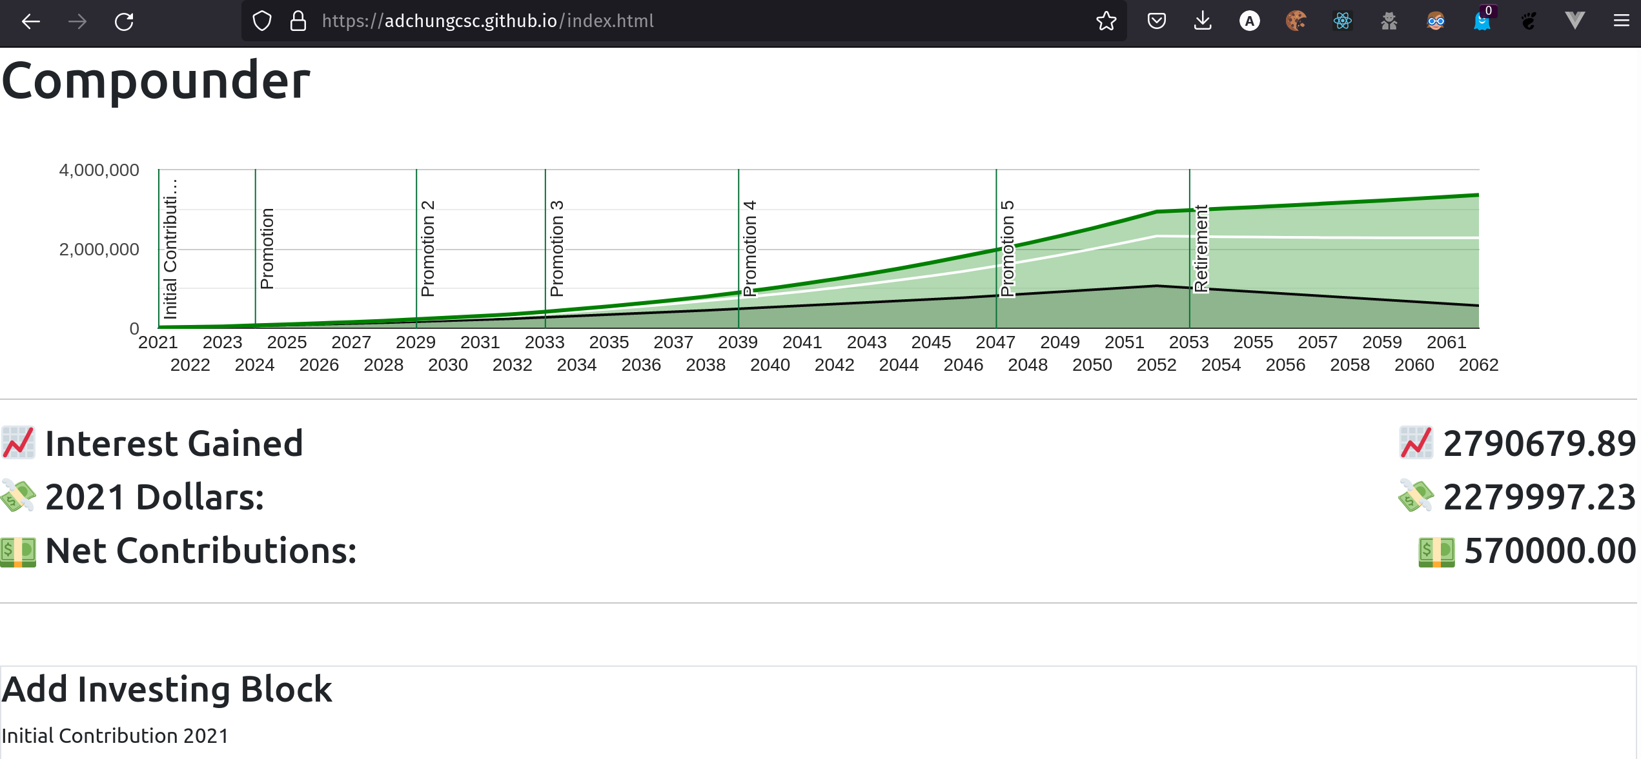Open the Downloads panel
The height and width of the screenshot is (759, 1641).
(1202, 21)
